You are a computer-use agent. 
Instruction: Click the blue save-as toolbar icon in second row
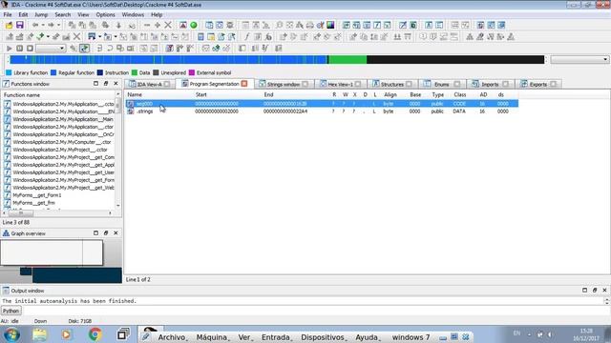(x=92, y=37)
